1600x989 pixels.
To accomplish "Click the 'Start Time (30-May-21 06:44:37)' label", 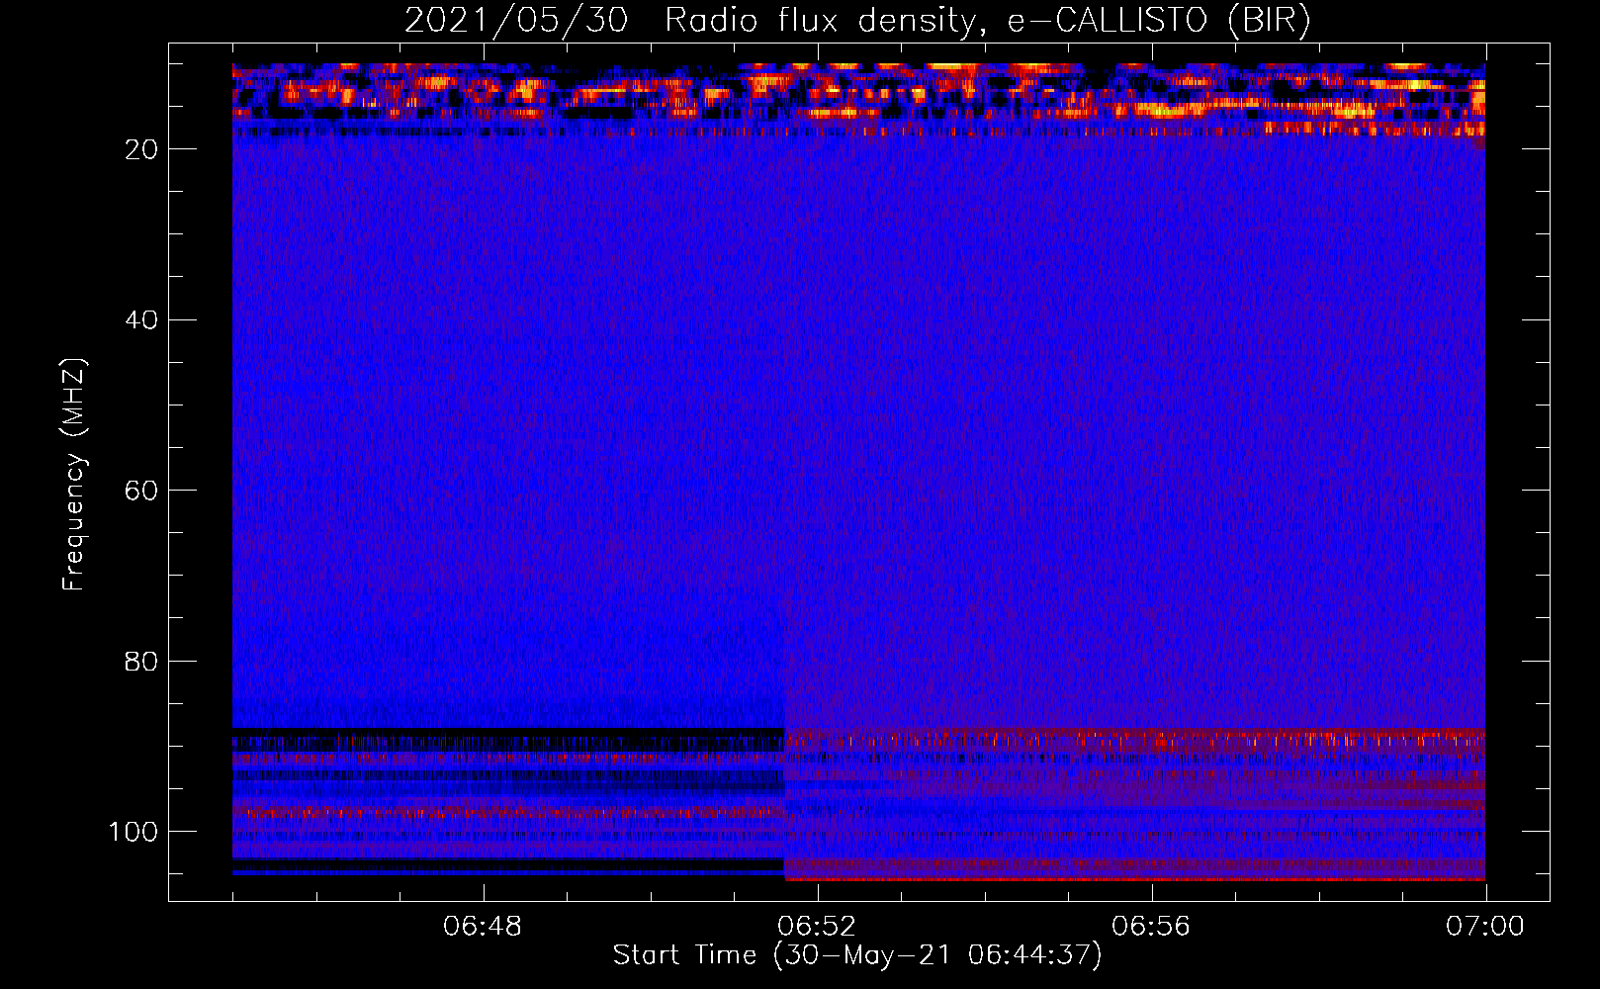I will 857,955.
